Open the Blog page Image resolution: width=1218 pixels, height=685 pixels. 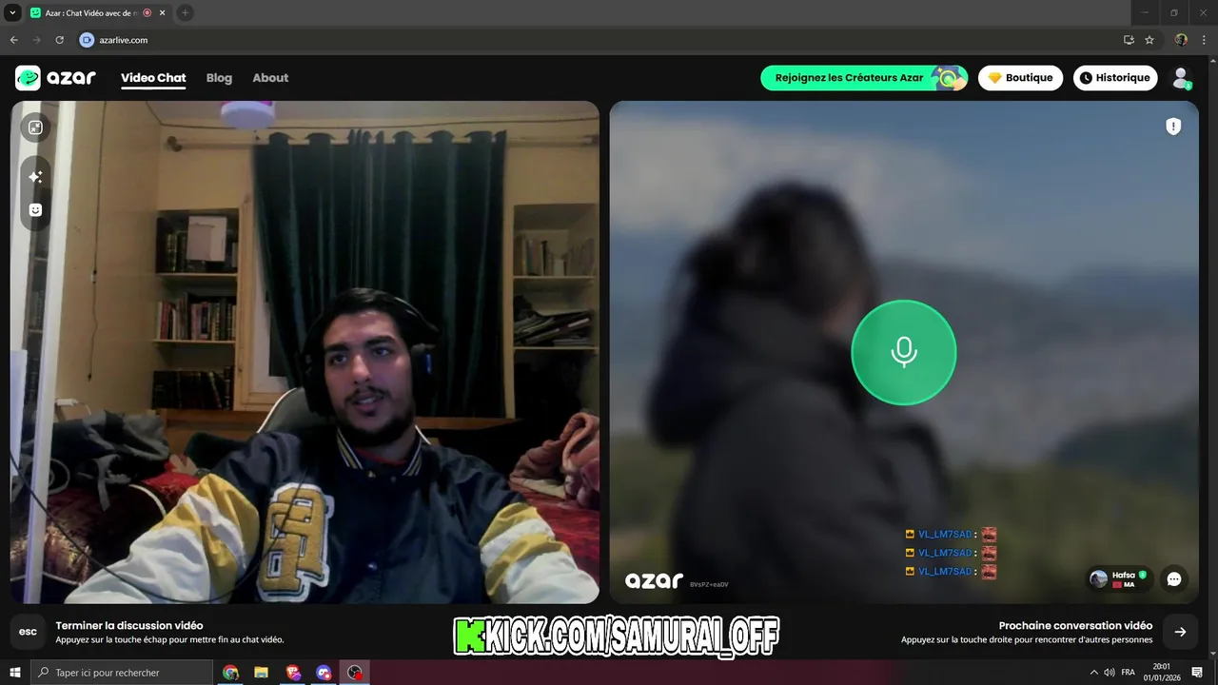[219, 78]
